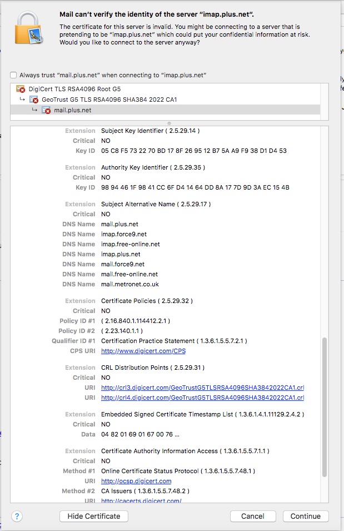The width and height of the screenshot is (344, 531).
Task: Open the crl4.digicert.com CRL link
Action: click(x=202, y=398)
